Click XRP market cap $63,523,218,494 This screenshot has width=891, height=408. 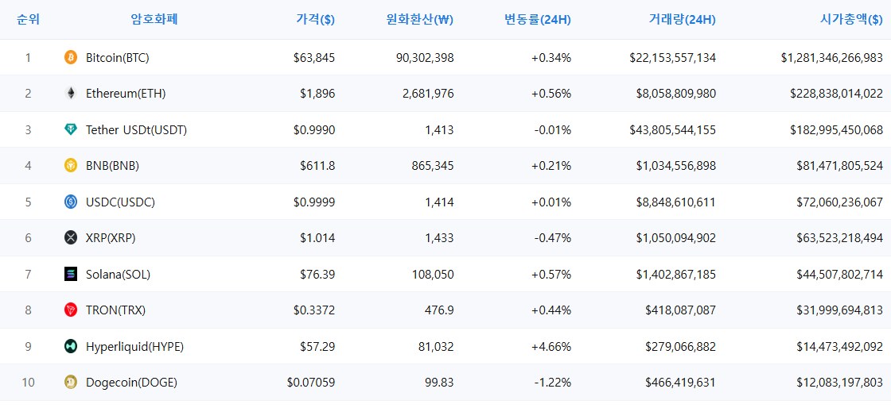click(840, 238)
